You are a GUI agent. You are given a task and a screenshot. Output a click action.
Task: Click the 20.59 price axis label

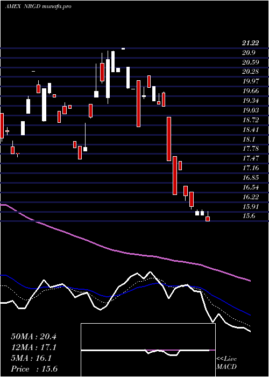(x=251, y=62)
